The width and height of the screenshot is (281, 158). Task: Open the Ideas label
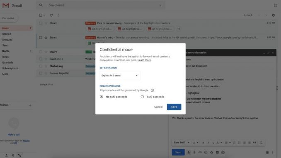point(5,57)
